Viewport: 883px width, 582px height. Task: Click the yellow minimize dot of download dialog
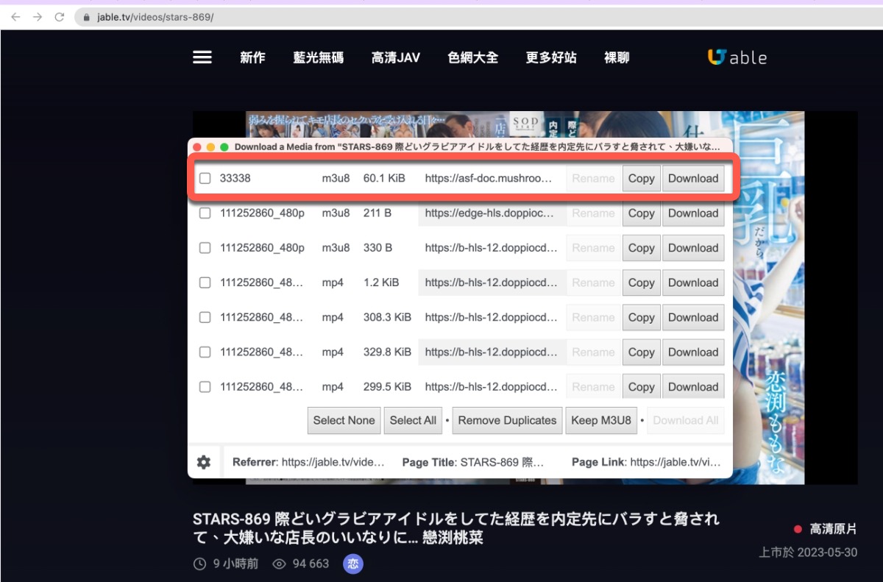[x=210, y=147]
